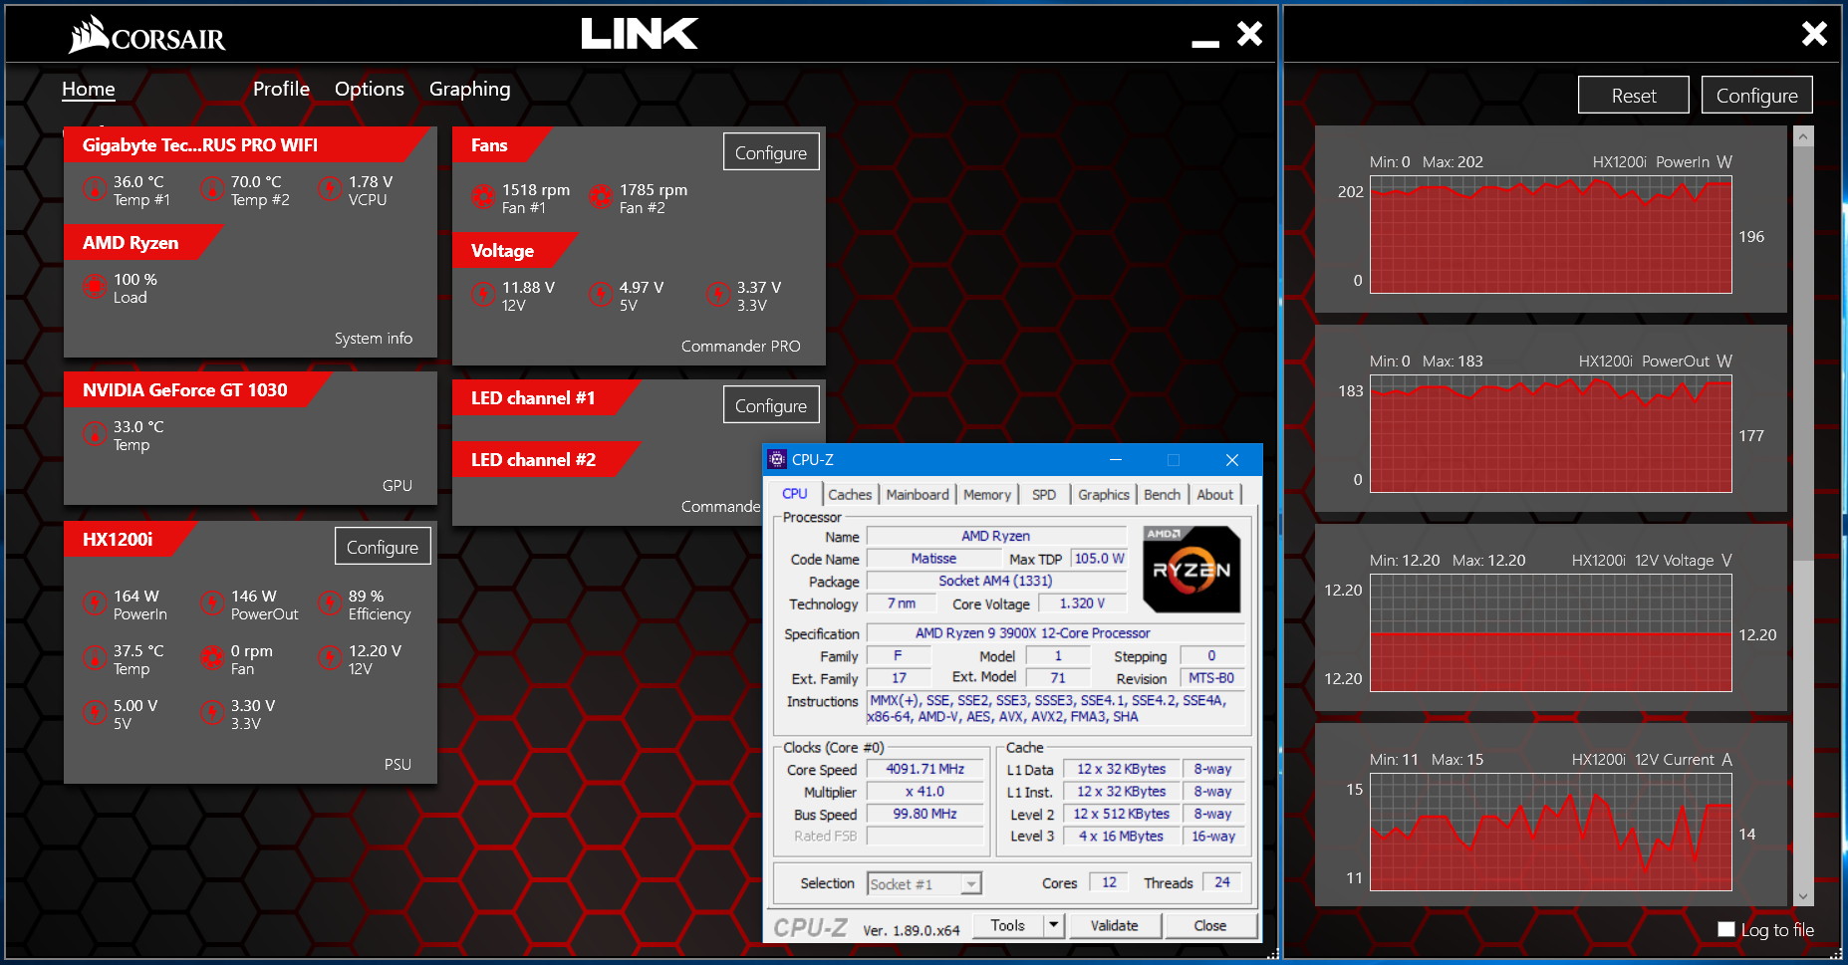Select the CPU tab in CPU-Z
Image resolution: width=1848 pixels, height=965 pixels.
[x=795, y=493]
